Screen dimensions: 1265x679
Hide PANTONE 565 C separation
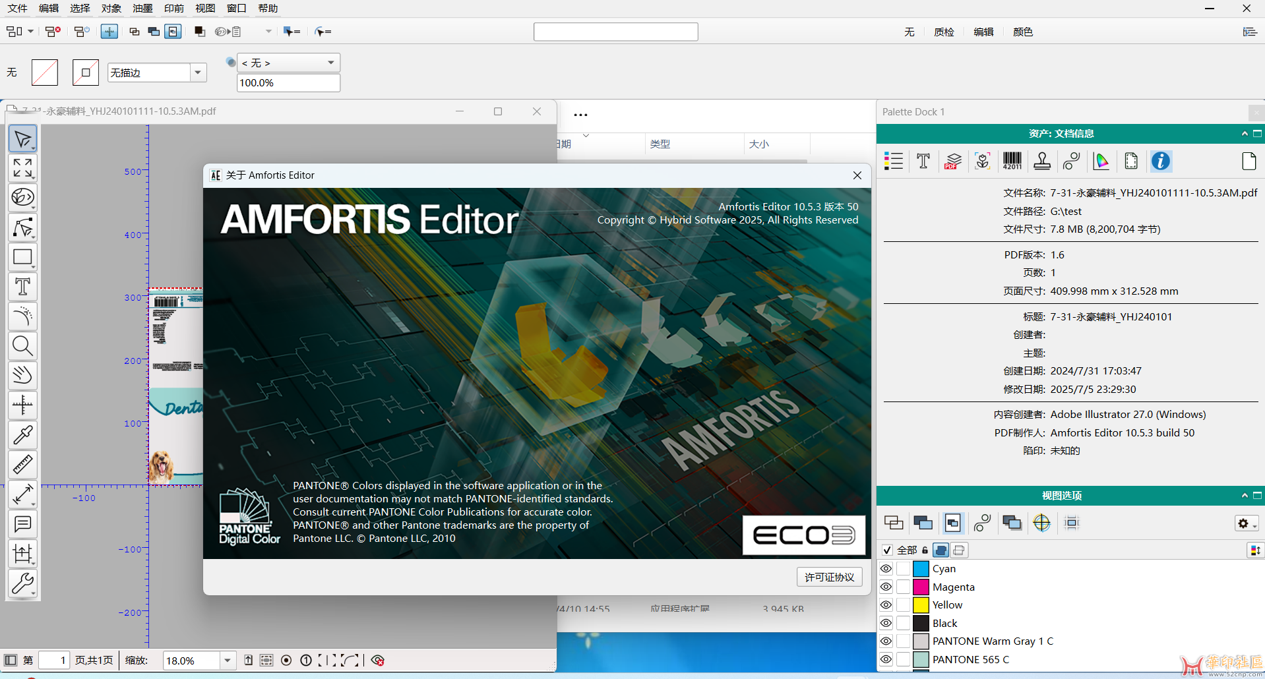coord(886,659)
